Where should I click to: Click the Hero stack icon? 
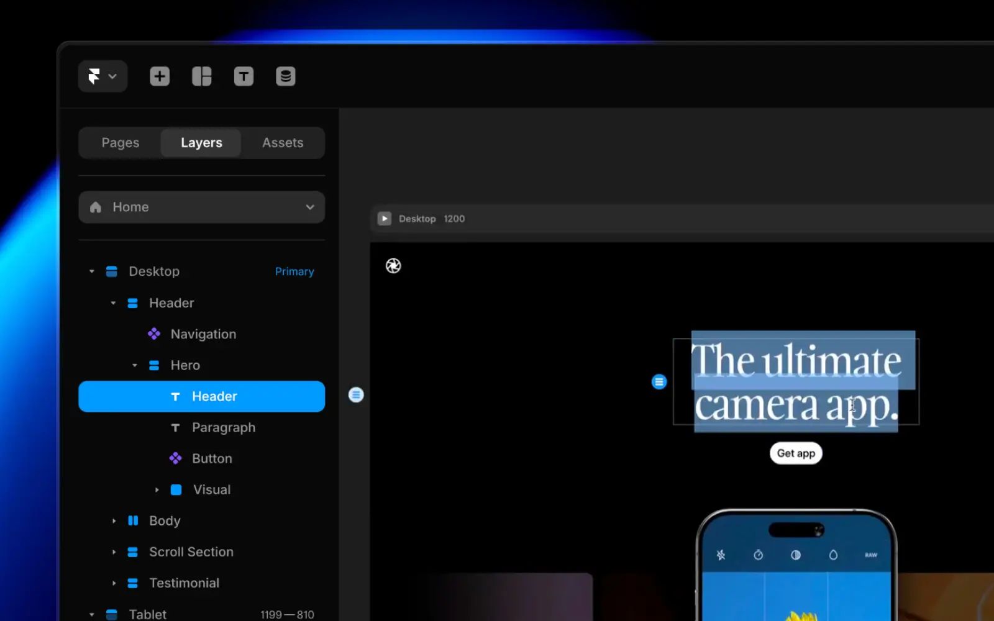click(x=154, y=365)
